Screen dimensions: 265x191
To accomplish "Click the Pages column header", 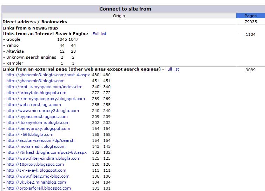I will 250,16.
